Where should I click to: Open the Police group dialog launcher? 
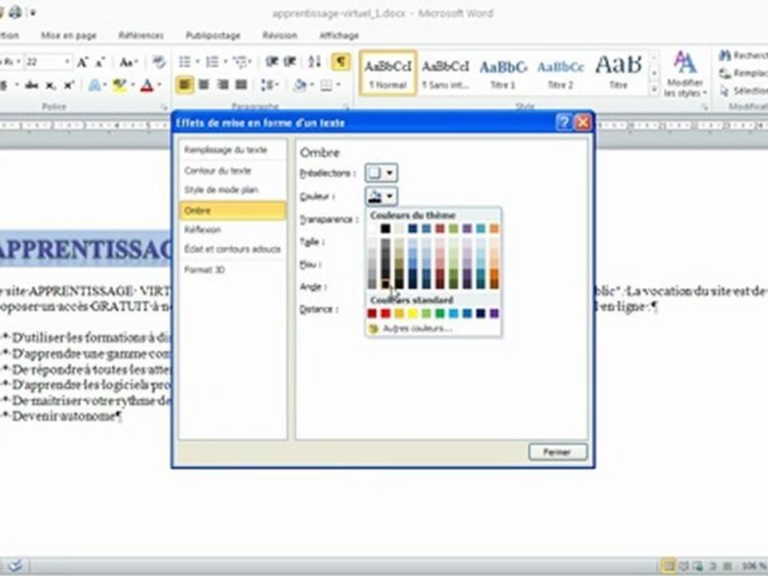[x=163, y=106]
